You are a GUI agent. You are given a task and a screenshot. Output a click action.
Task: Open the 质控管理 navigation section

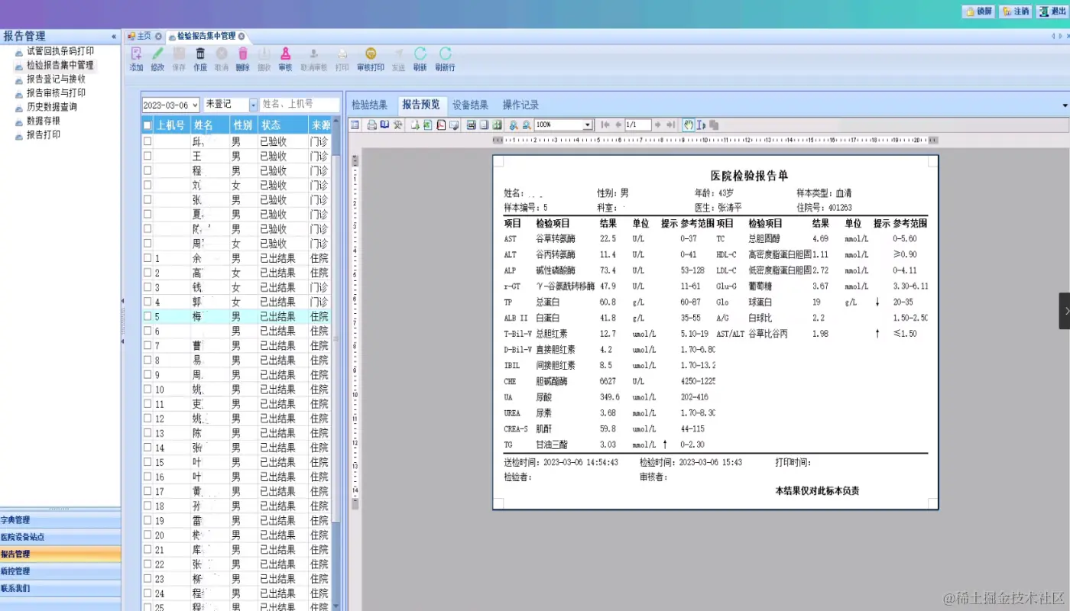[x=60, y=571]
